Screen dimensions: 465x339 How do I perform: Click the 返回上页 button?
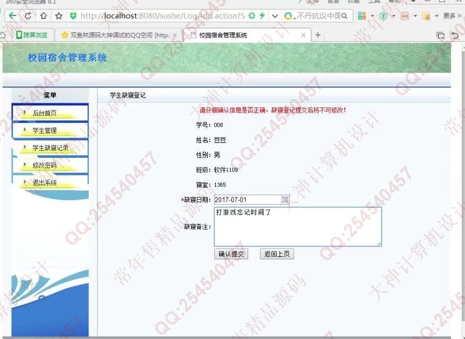point(277,254)
